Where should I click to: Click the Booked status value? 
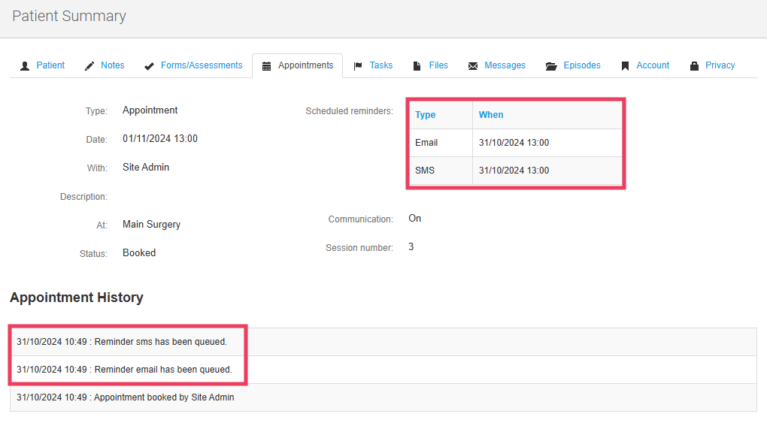pyautogui.click(x=139, y=253)
